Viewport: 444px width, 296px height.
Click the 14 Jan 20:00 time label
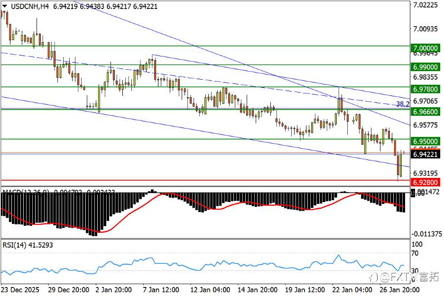[x=258, y=290]
